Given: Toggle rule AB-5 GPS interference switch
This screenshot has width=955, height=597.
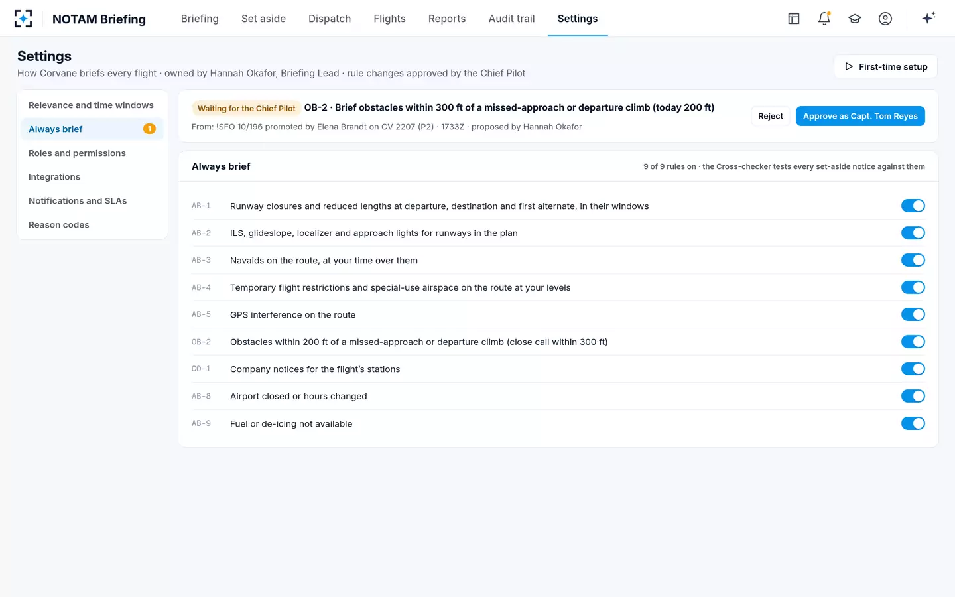Looking at the screenshot, I should 913,314.
